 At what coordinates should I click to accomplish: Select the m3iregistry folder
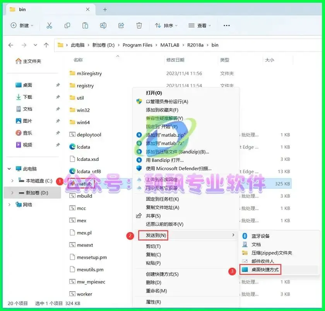click(x=86, y=73)
